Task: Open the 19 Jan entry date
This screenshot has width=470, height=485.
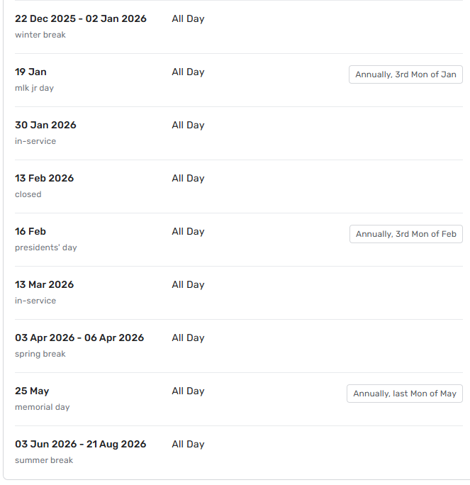Action: 30,72
